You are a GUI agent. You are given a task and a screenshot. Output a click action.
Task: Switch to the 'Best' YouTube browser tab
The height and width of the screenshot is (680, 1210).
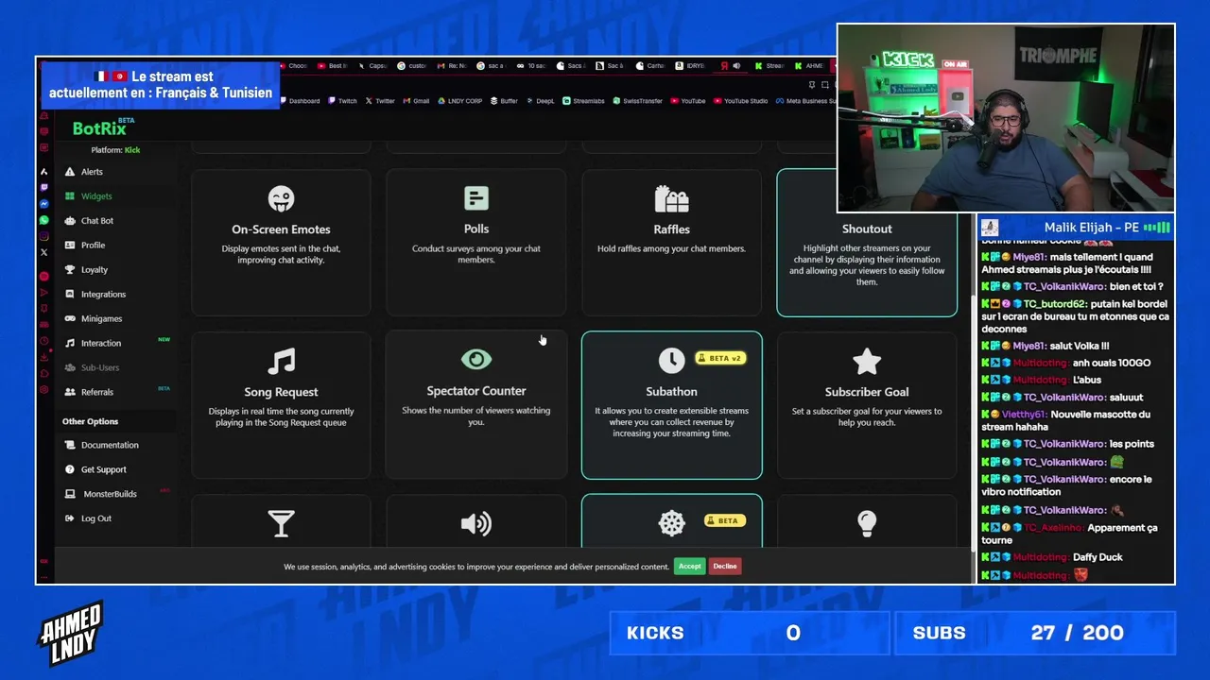point(334,66)
